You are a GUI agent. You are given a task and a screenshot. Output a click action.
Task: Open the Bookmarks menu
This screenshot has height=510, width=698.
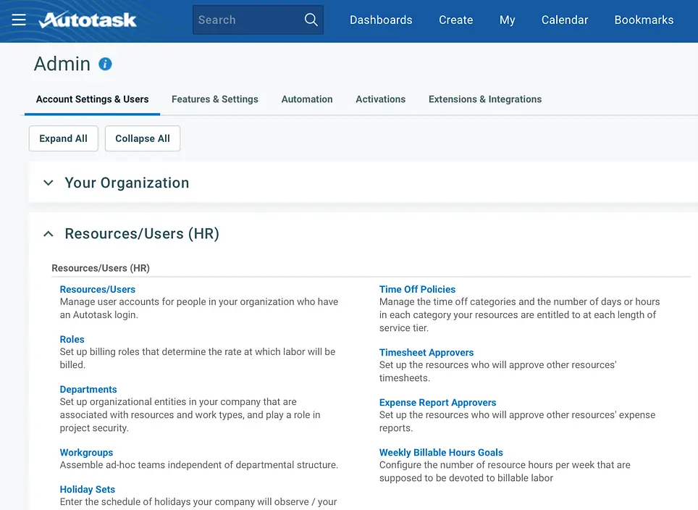click(x=644, y=20)
